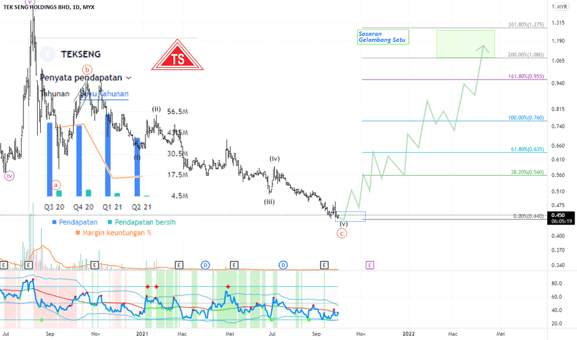This screenshot has width=577, height=340.
Task: Switch to the Tahunan tab
Action: [54, 94]
